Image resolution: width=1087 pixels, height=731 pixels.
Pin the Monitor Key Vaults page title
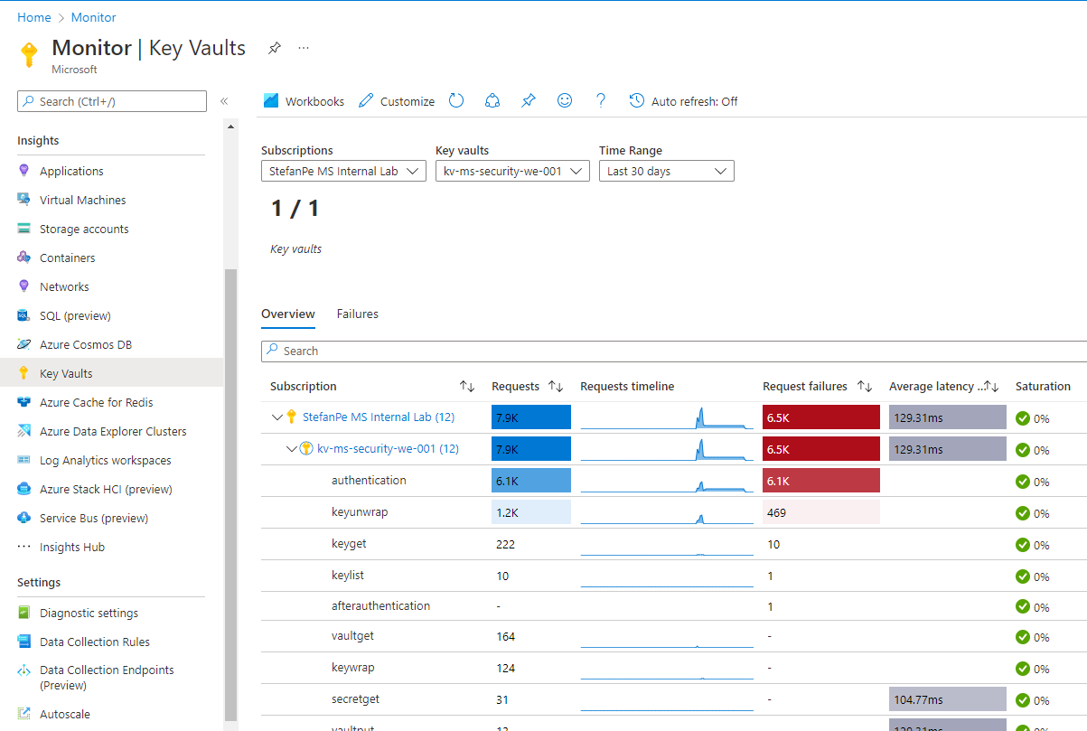pos(275,48)
